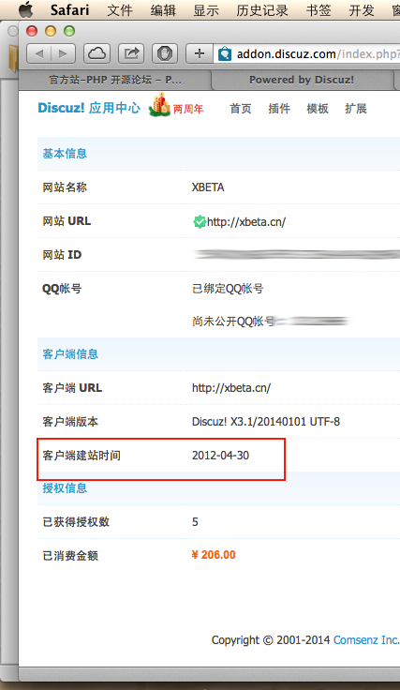Switch to the Powered by Discuz! tab
The height and width of the screenshot is (690, 400).
(x=302, y=80)
